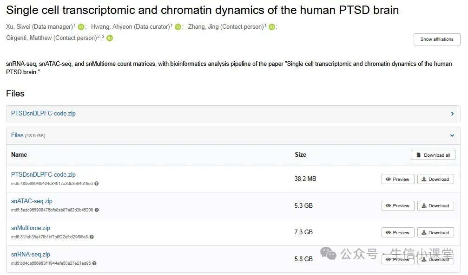Click md5 help icon for snATAC-seq.zip
The image size is (468, 275).
pos(97,210)
